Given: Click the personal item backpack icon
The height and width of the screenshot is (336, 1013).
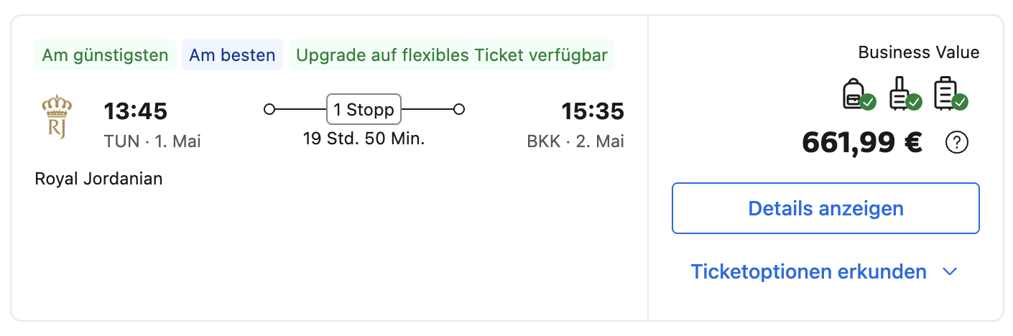Looking at the screenshot, I should [858, 95].
